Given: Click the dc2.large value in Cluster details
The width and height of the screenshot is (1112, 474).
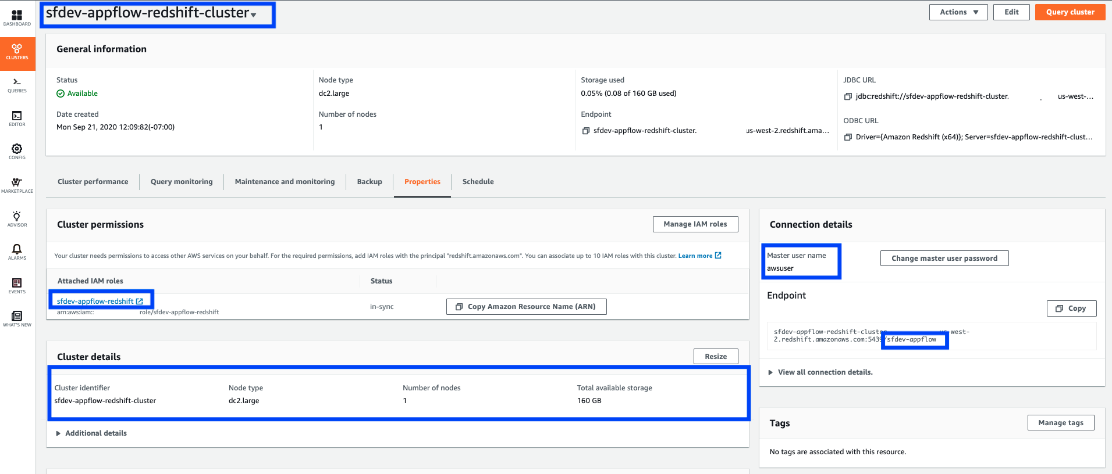Looking at the screenshot, I should pos(244,401).
